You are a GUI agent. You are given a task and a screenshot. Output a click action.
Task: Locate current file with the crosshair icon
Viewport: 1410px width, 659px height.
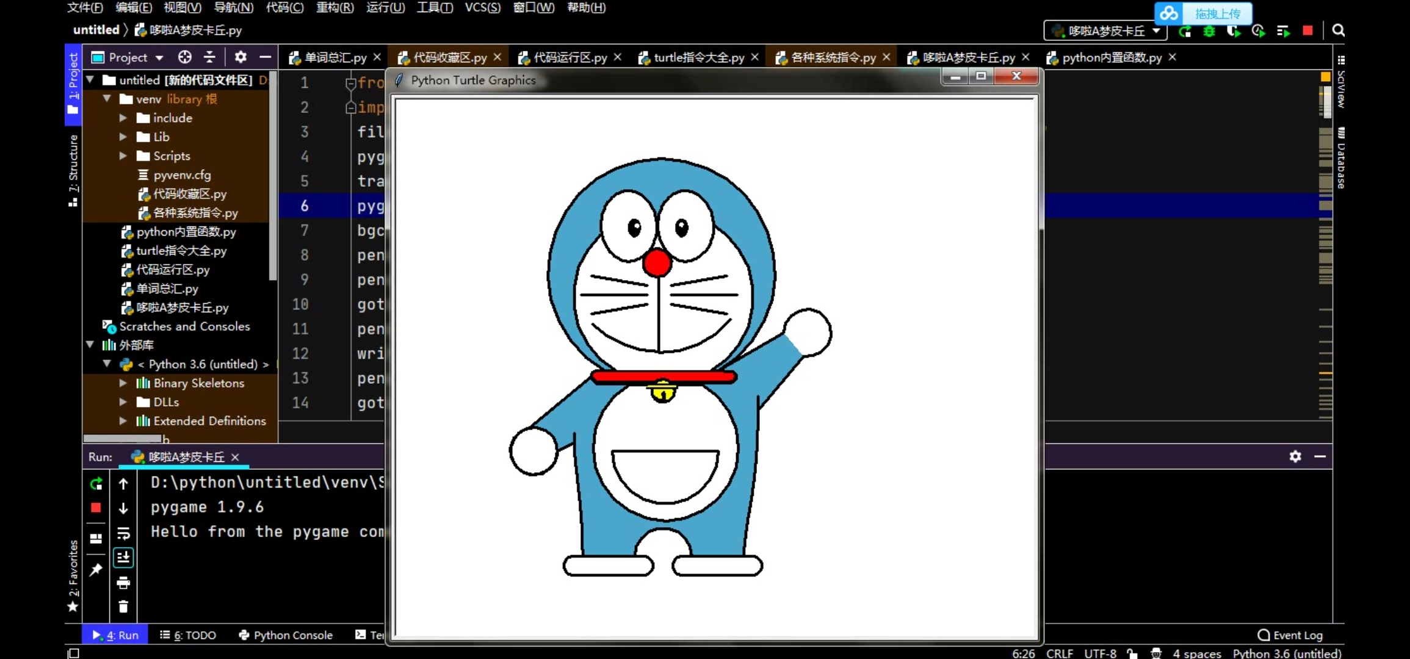[x=184, y=57]
